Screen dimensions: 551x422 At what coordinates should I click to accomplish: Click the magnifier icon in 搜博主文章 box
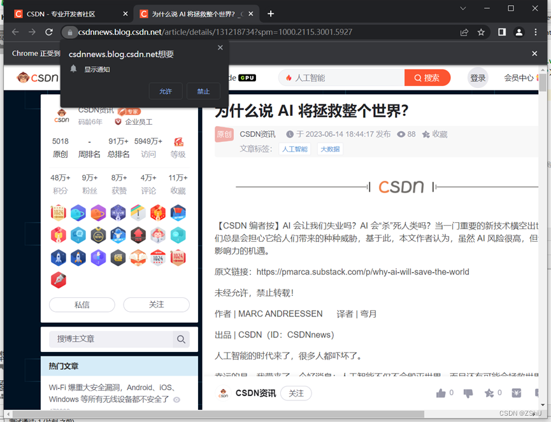coord(181,339)
